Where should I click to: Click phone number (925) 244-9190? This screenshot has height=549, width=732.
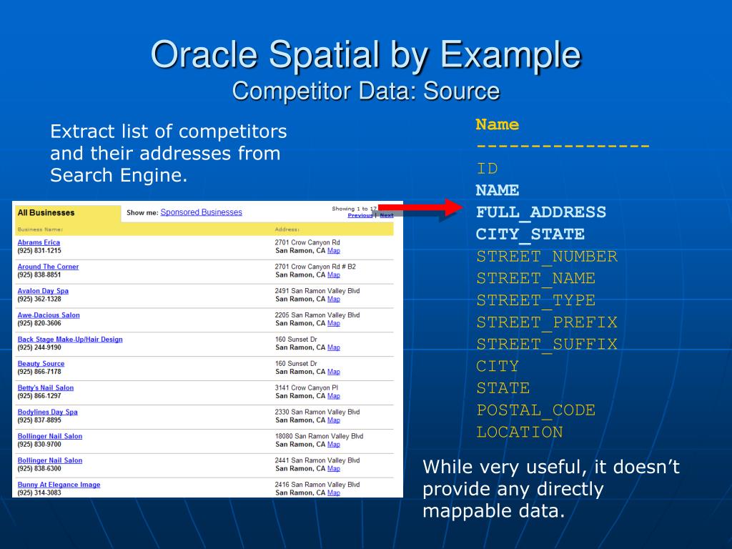(39, 348)
